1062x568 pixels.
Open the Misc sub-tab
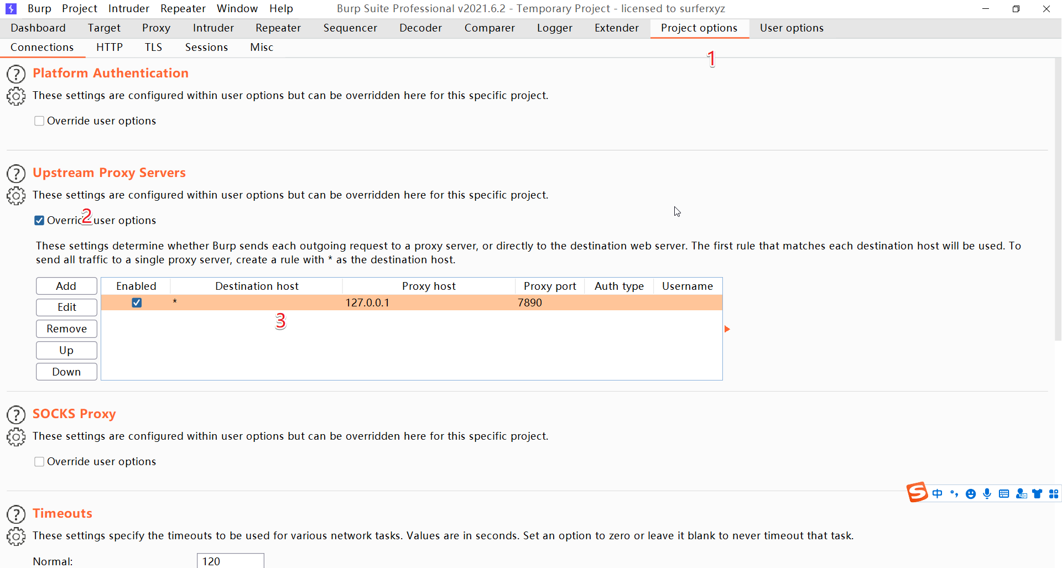click(x=262, y=48)
